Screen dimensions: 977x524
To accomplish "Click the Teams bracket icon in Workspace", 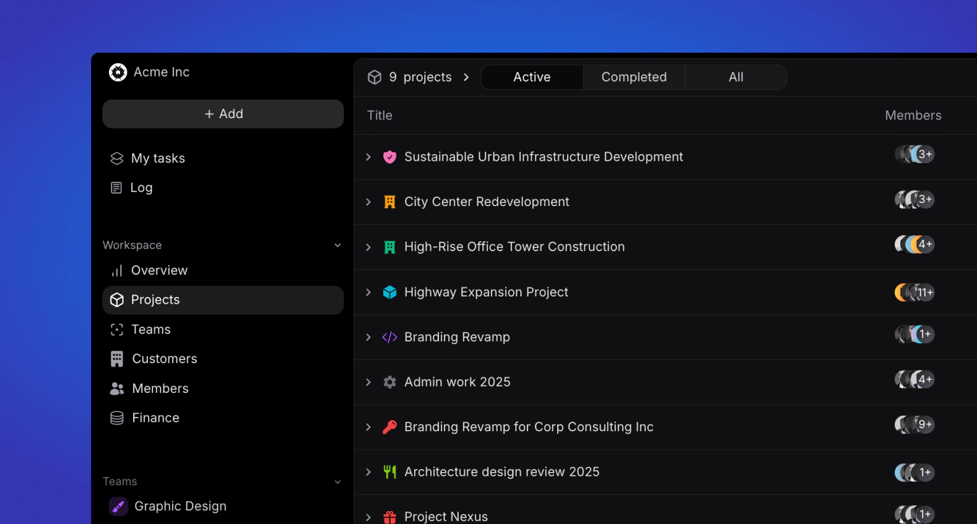I will coord(116,330).
